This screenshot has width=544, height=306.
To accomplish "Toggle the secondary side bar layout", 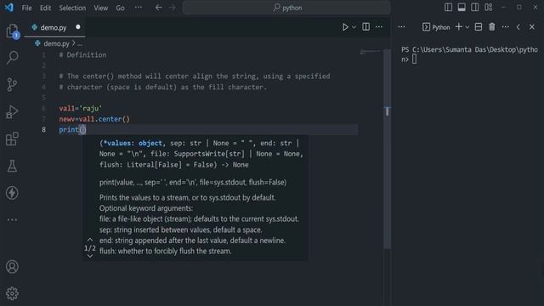I will point(475,8).
